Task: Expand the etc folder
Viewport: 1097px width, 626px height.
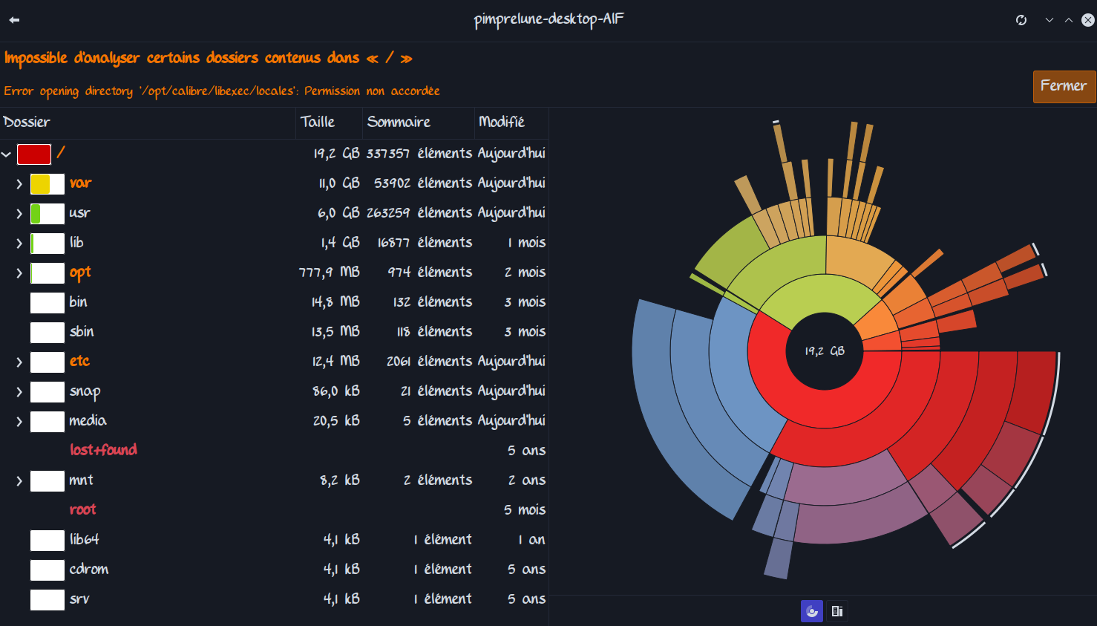Action: 19,362
